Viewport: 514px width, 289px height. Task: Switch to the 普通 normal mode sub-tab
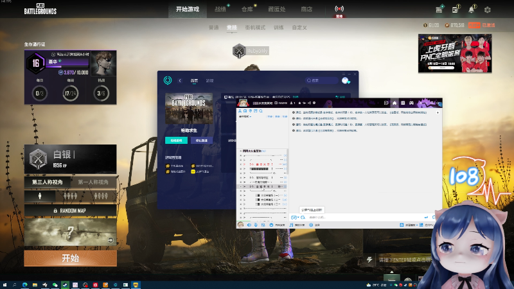click(x=214, y=28)
